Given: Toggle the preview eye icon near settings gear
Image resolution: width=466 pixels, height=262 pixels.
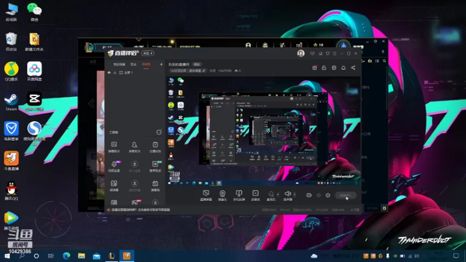Looking at the screenshot, I should coord(319,195).
